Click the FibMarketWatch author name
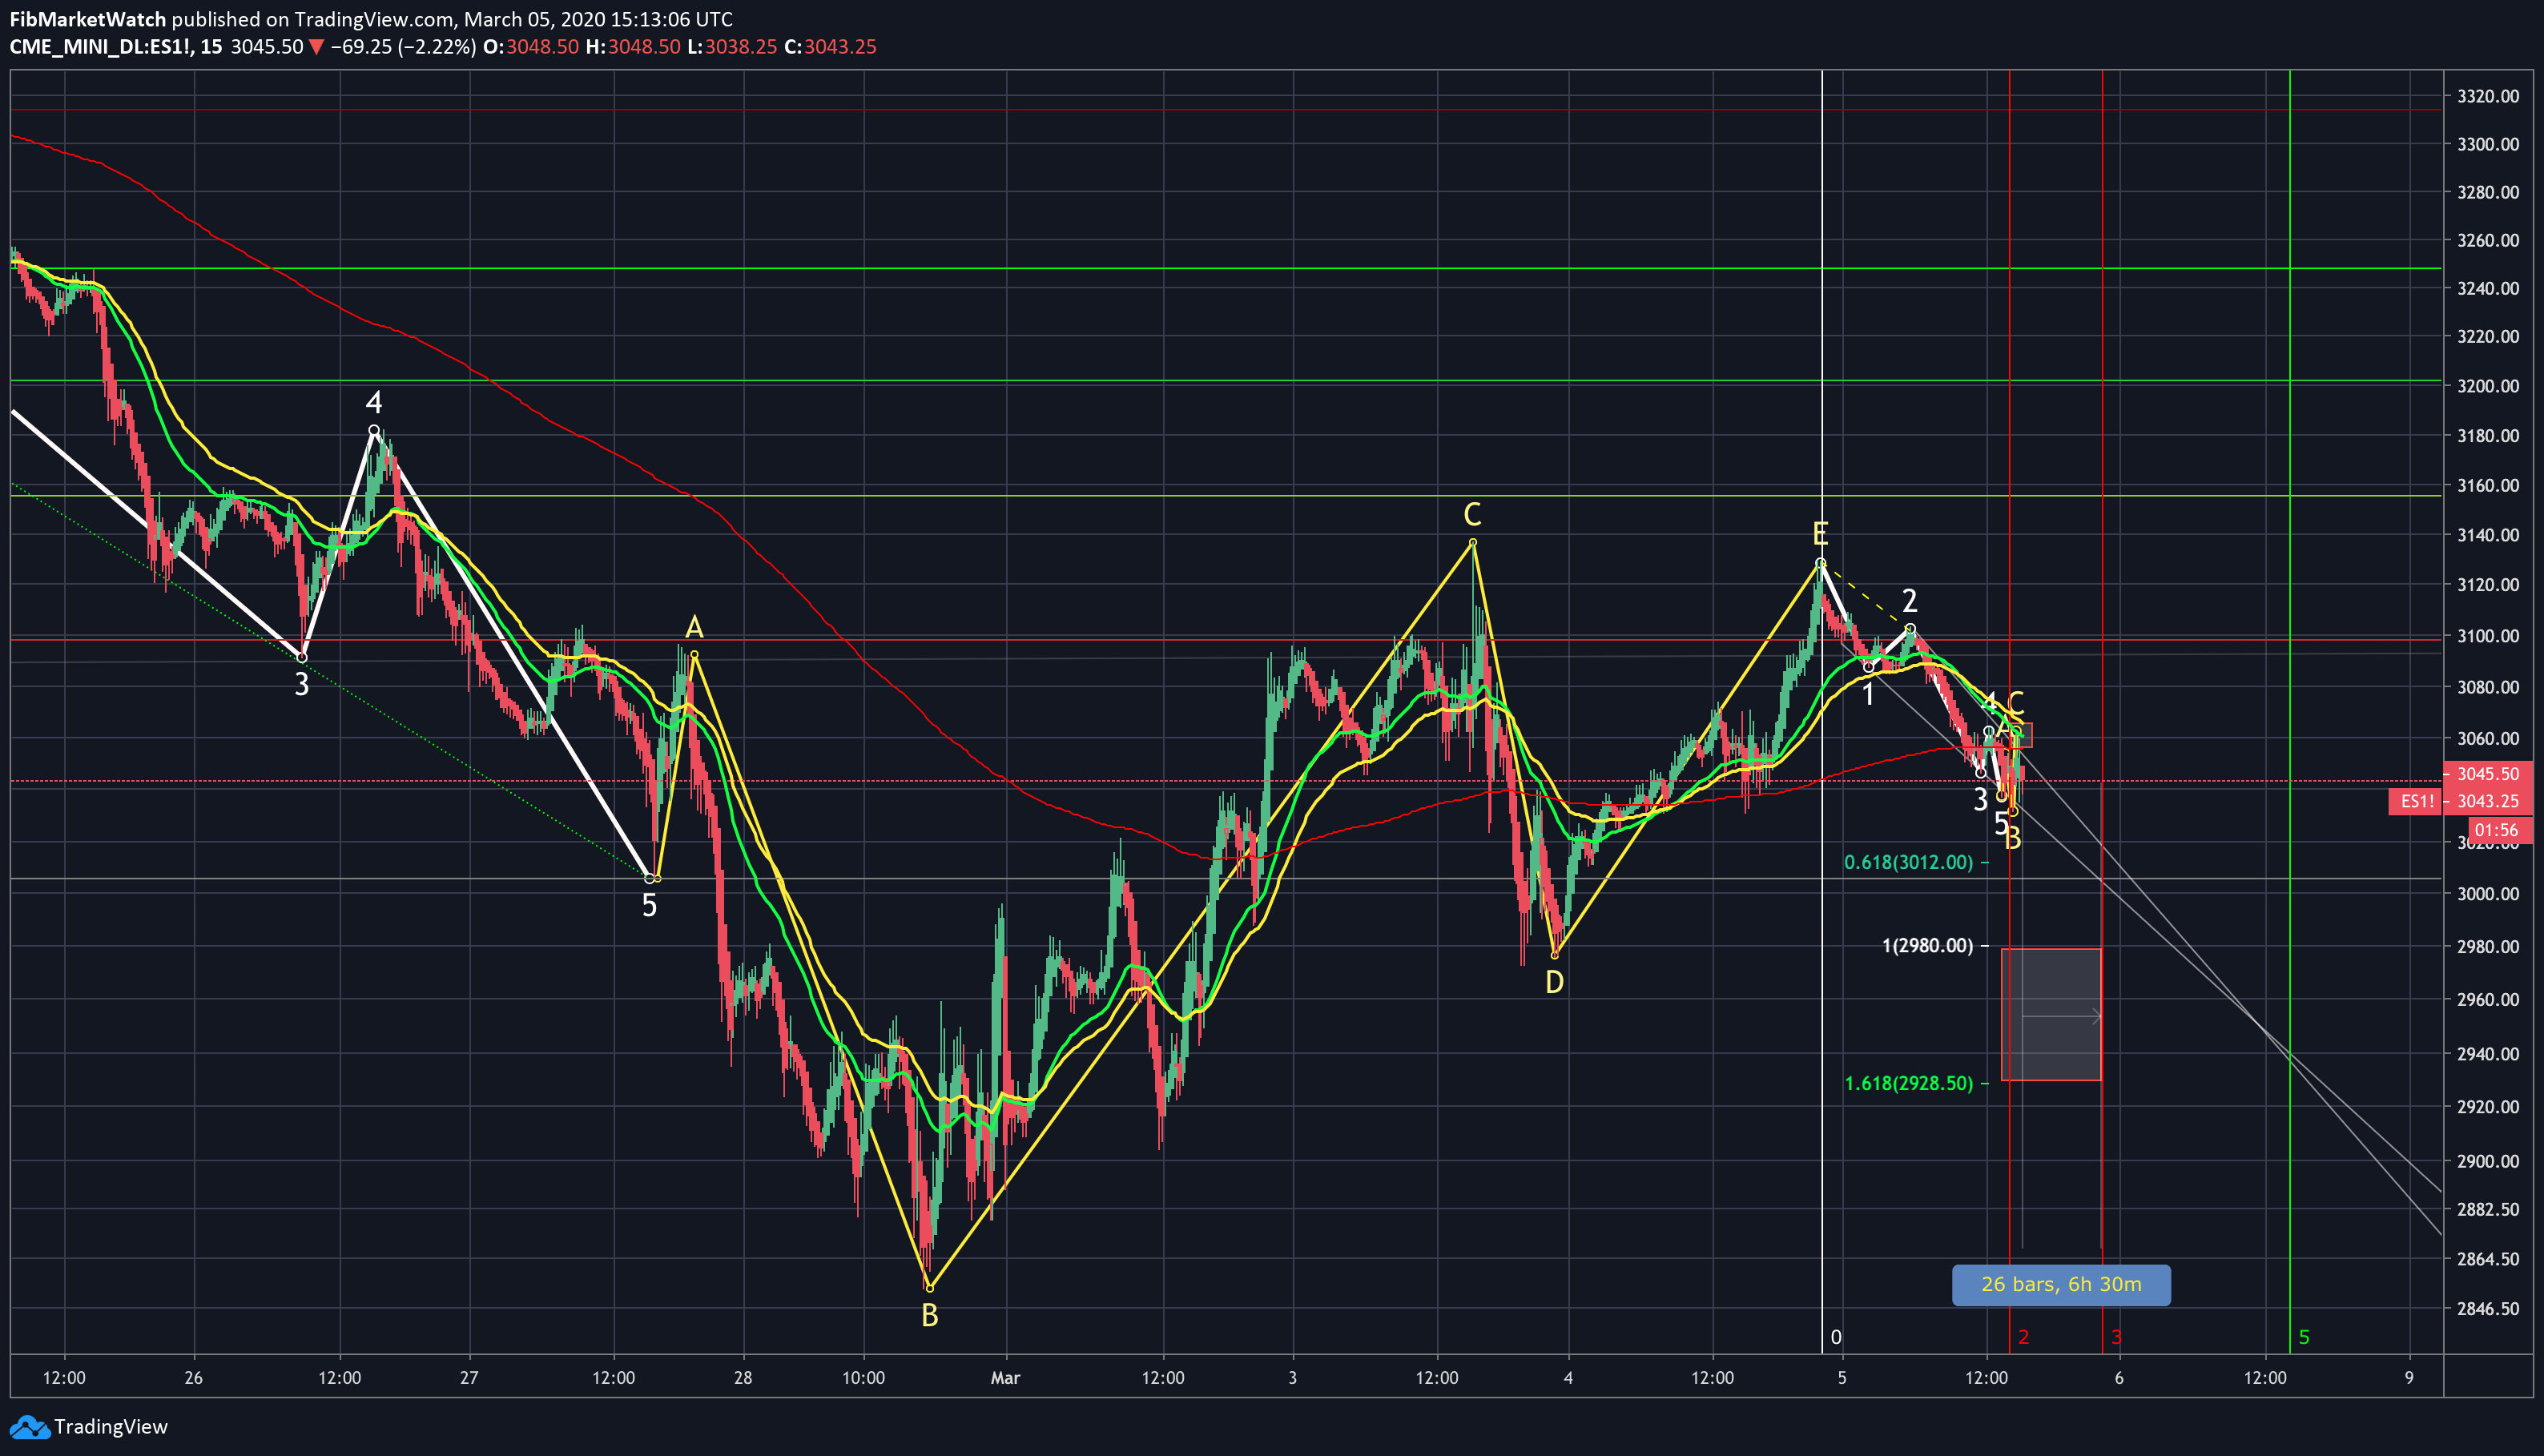 point(88,19)
